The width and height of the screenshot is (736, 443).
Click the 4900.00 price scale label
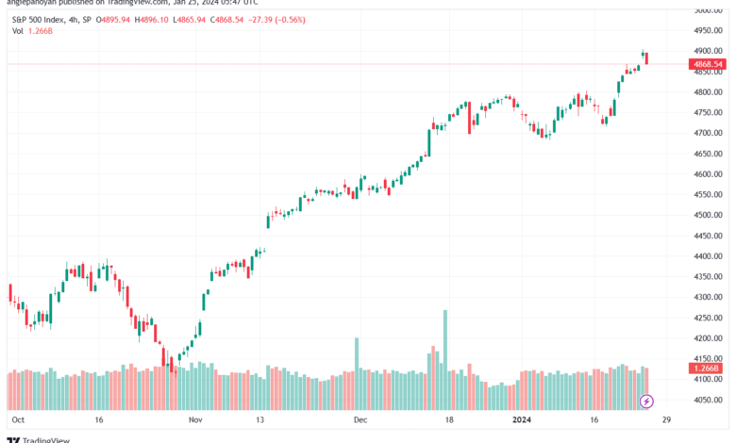[x=708, y=51]
